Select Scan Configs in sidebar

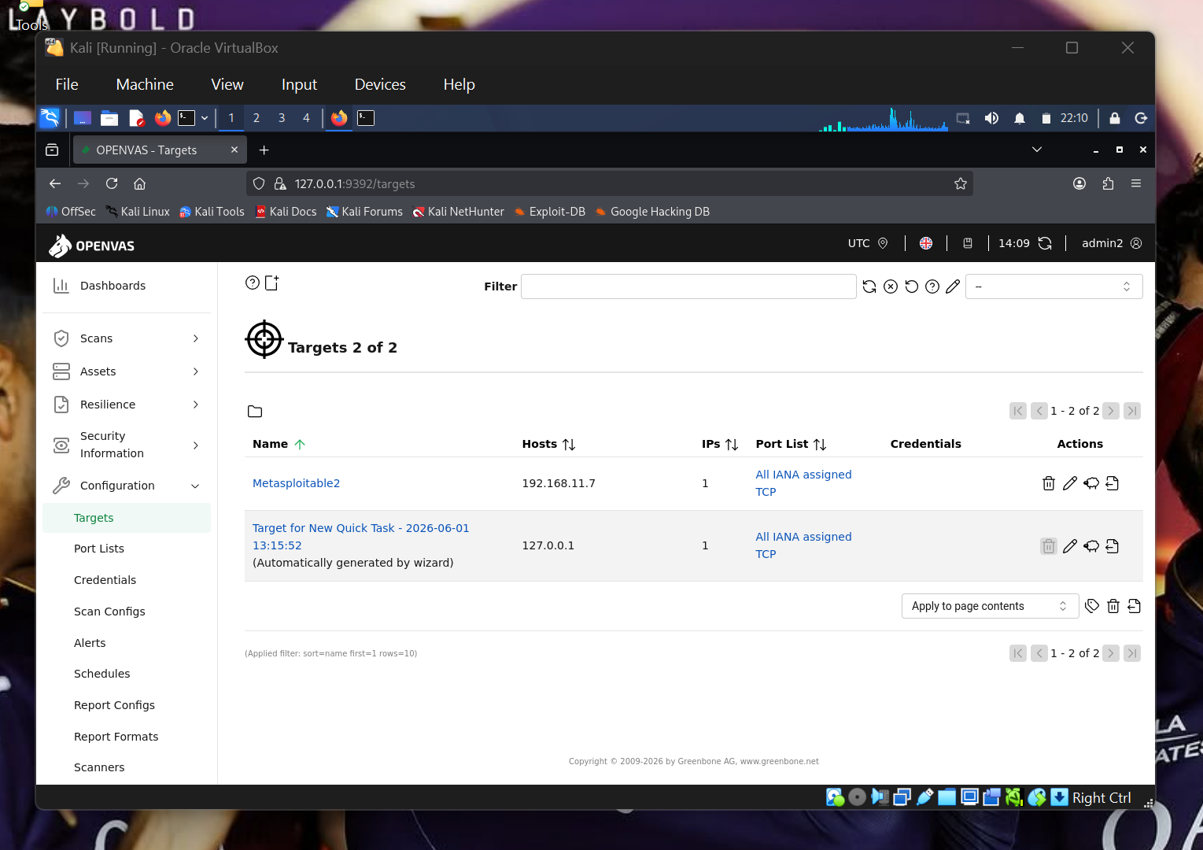[x=109, y=612]
